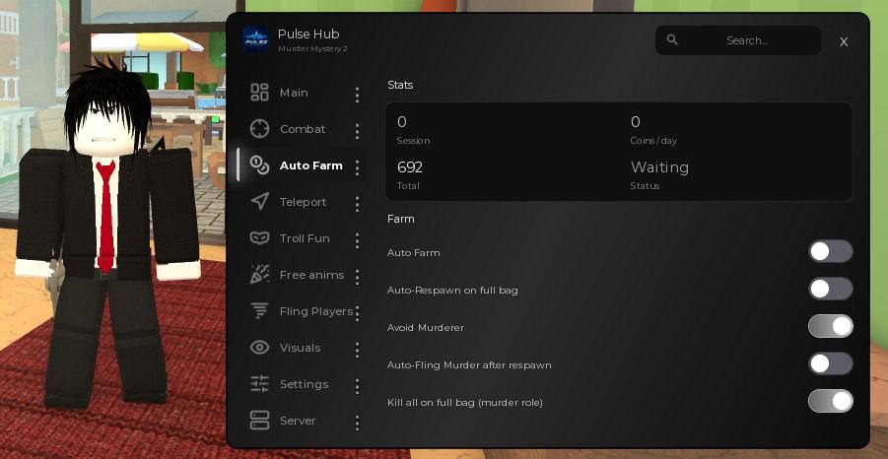Click the Farm section heading
The image size is (888, 459).
tap(400, 219)
